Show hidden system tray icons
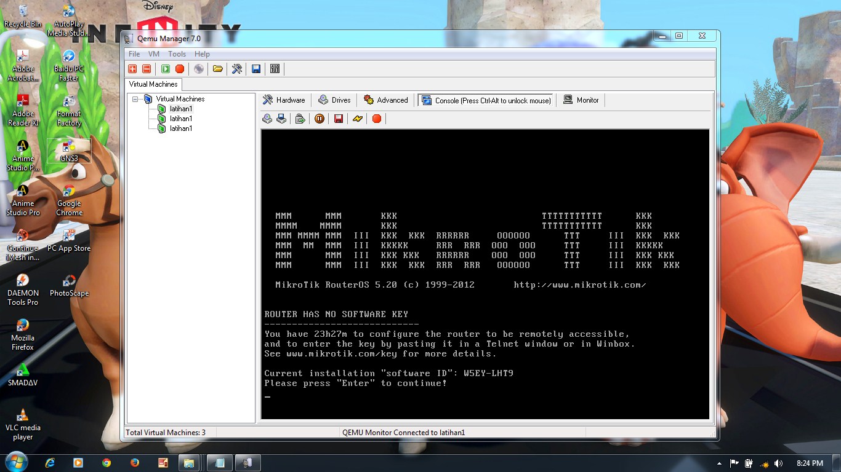 (720, 463)
